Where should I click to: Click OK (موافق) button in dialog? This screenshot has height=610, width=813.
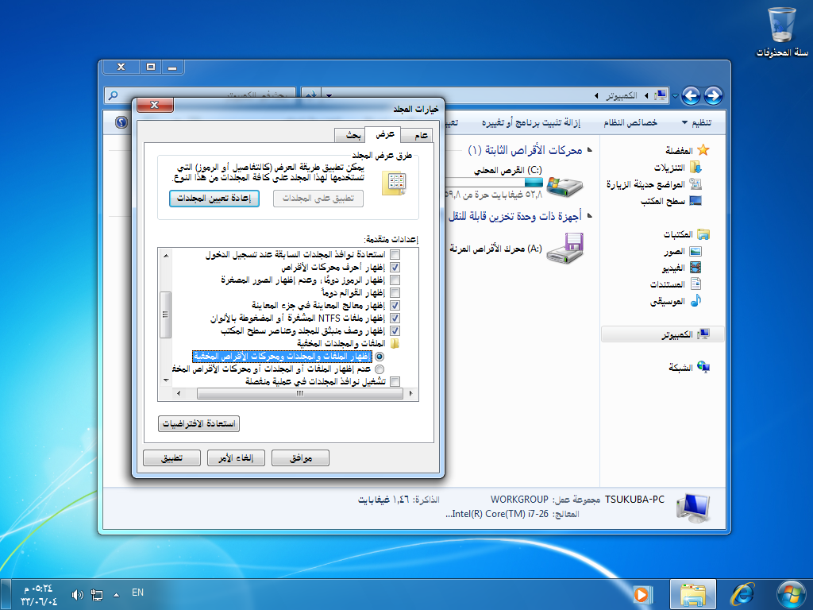click(x=300, y=458)
